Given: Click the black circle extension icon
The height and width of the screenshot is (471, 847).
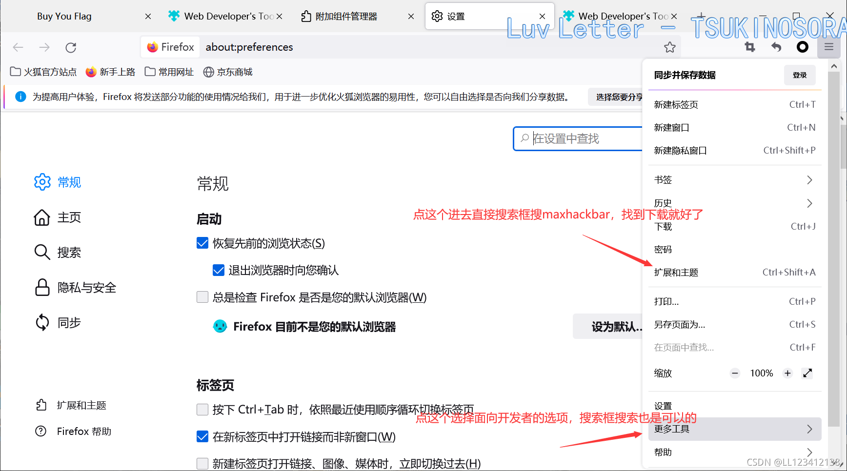Looking at the screenshot, I should pyautogui.click(x=803, y=47).
